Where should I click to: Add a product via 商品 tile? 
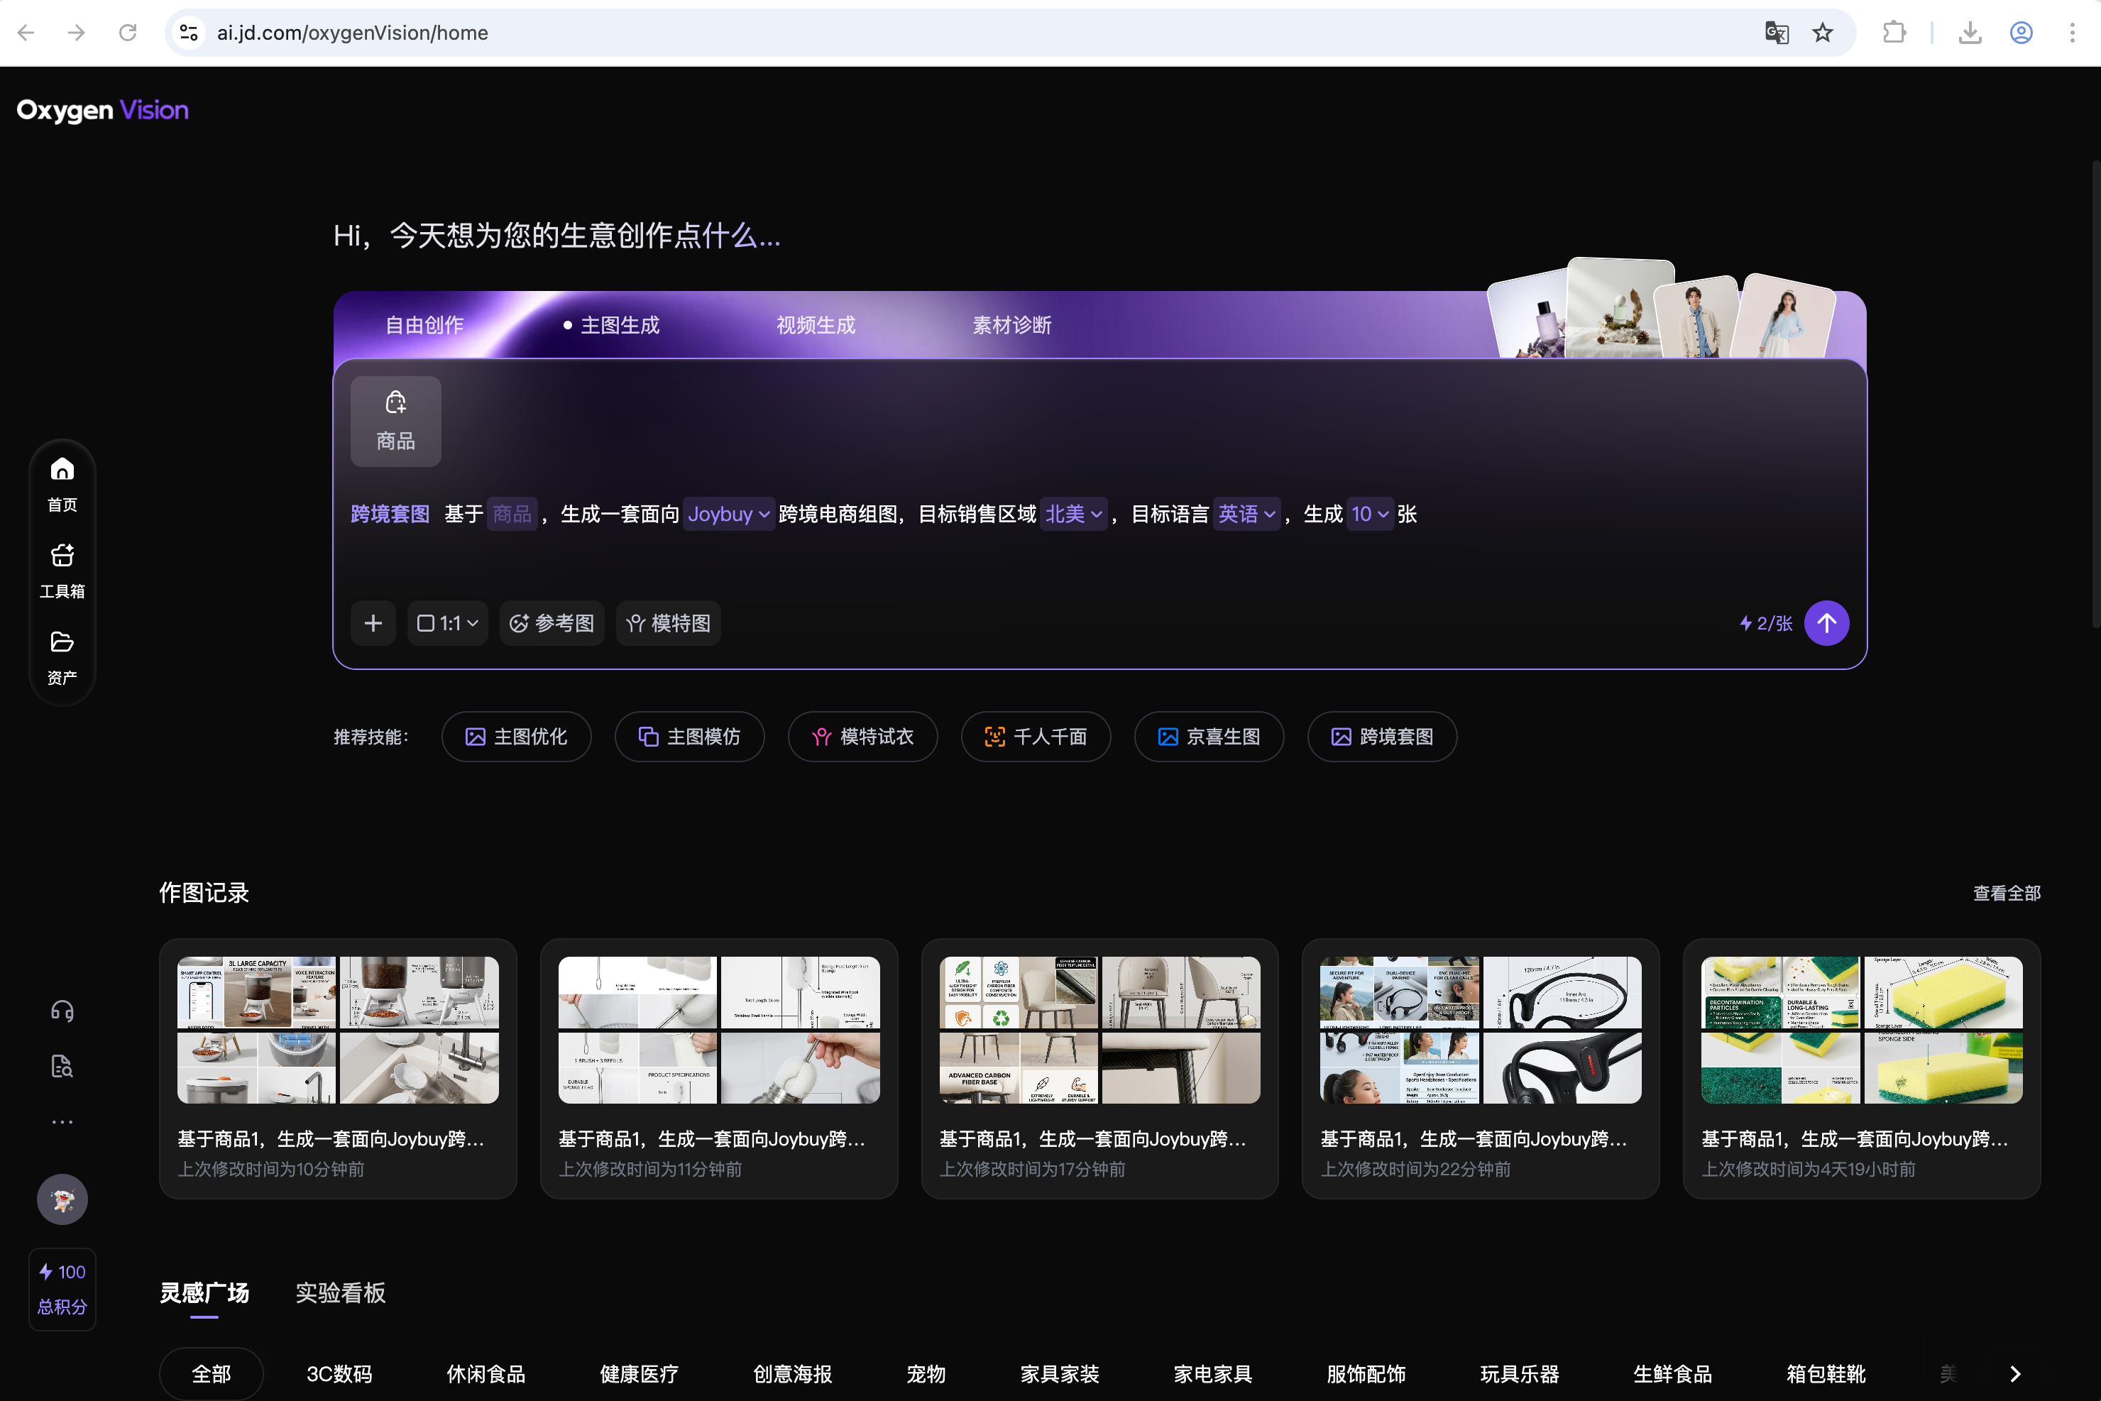click(x=395, y=421)
